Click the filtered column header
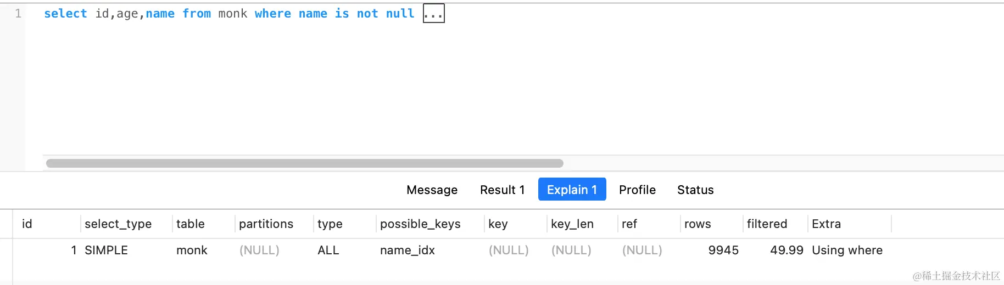Screen dimensions: 1004x285 coord(767,224)
